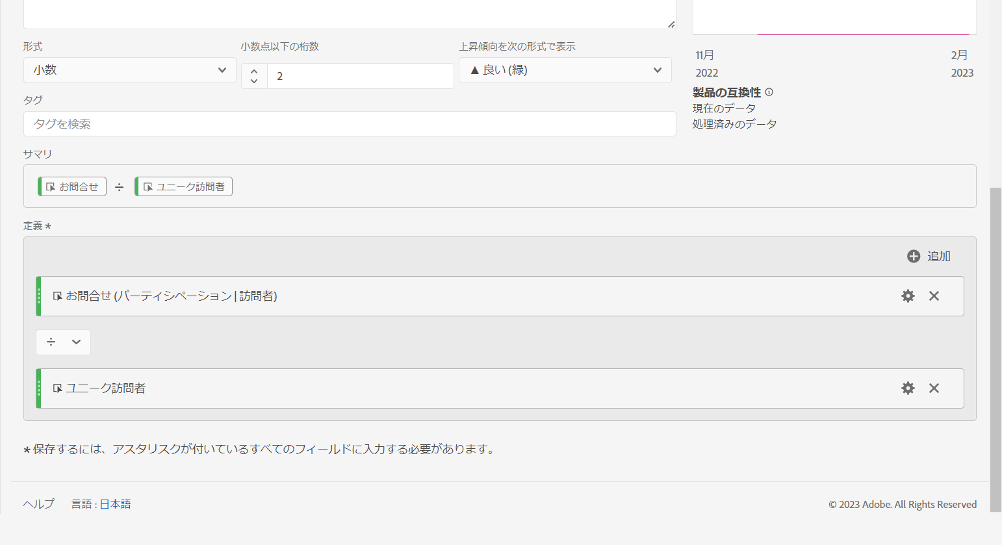Click info icon next to 製品の互換性
The width and height of the screenshot is (1002, 545).
(769, 92)
